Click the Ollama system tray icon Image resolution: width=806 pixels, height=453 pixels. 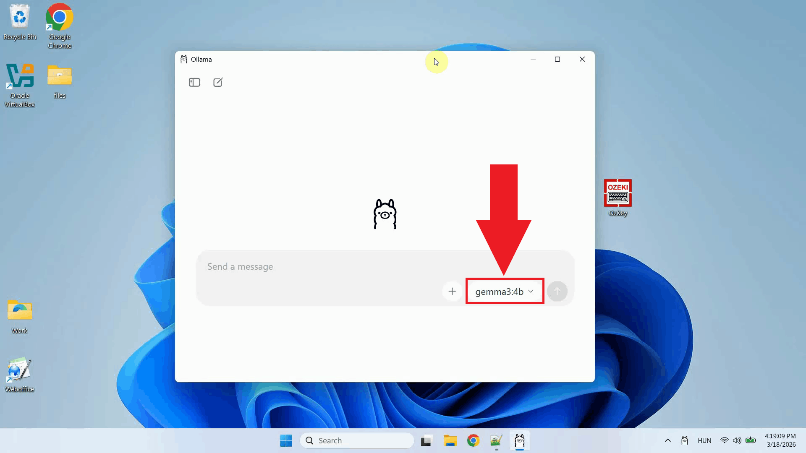click(x=685, y=440)
